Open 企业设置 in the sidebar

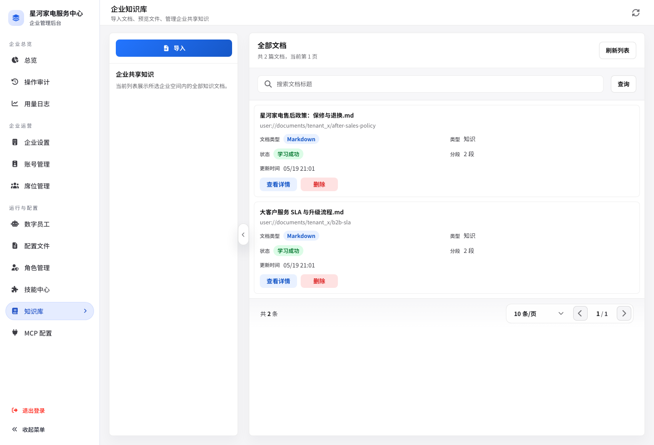[50, 142]
